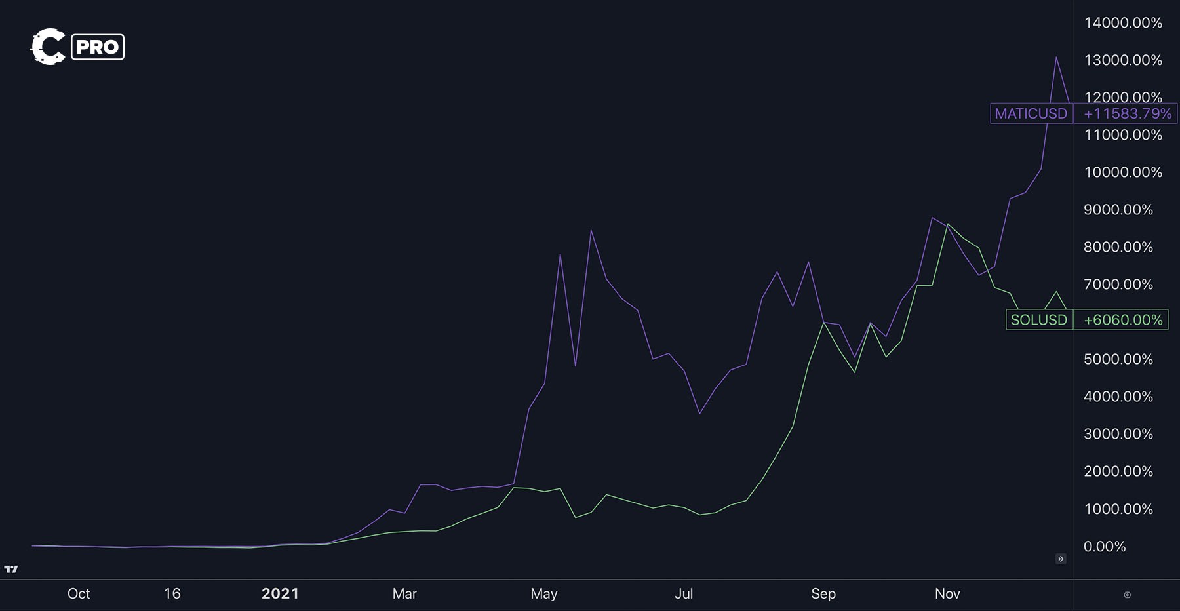The width and height of the screenshot is (1180, 611).
Task: Click the May label on time axis
Action: (x=544, y=594)
